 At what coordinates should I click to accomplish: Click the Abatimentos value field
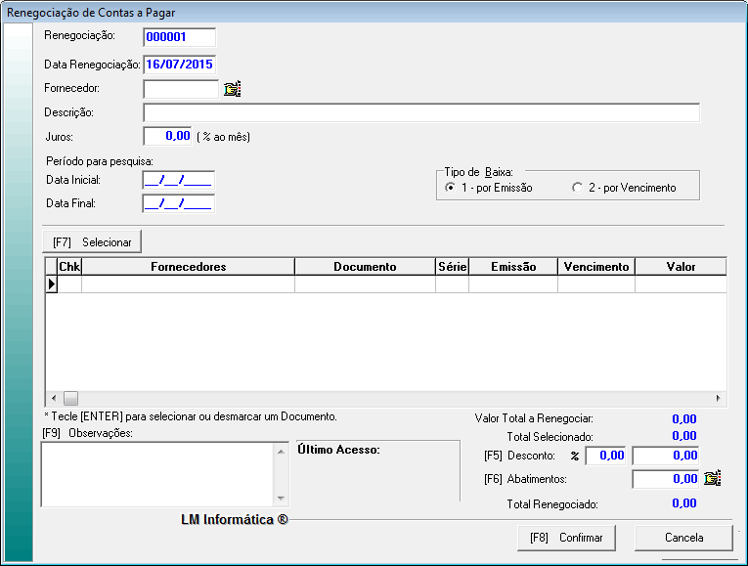tap(666, 479)
